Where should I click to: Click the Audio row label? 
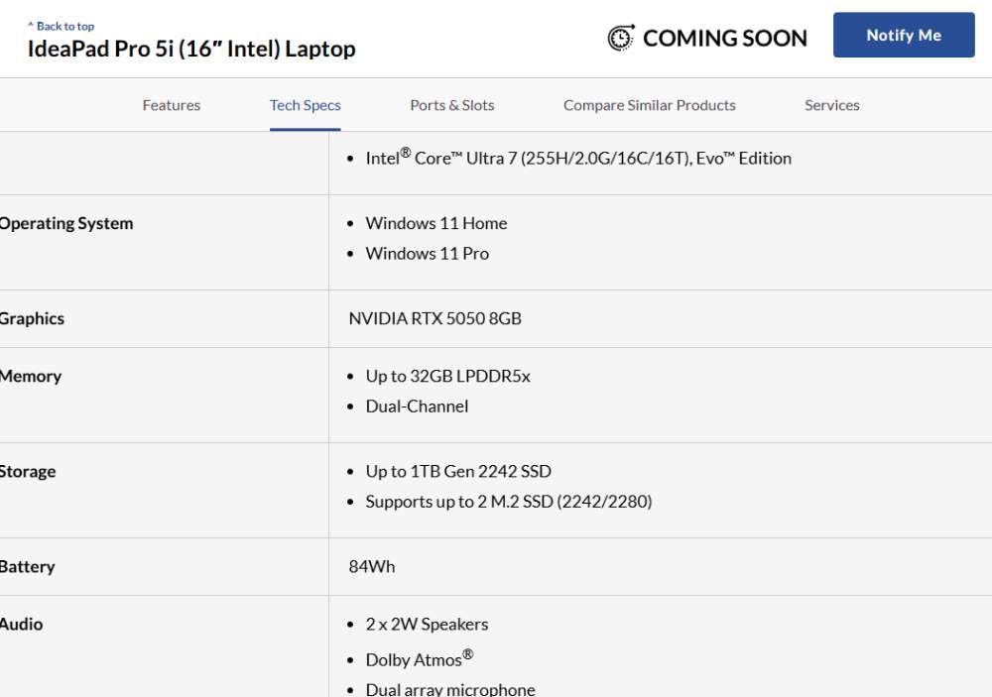click(22, 624)
